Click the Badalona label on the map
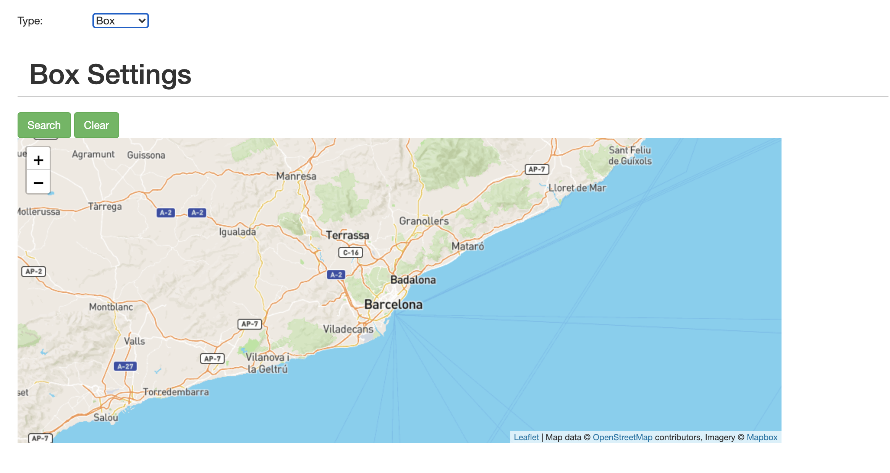 coord(413,280)
